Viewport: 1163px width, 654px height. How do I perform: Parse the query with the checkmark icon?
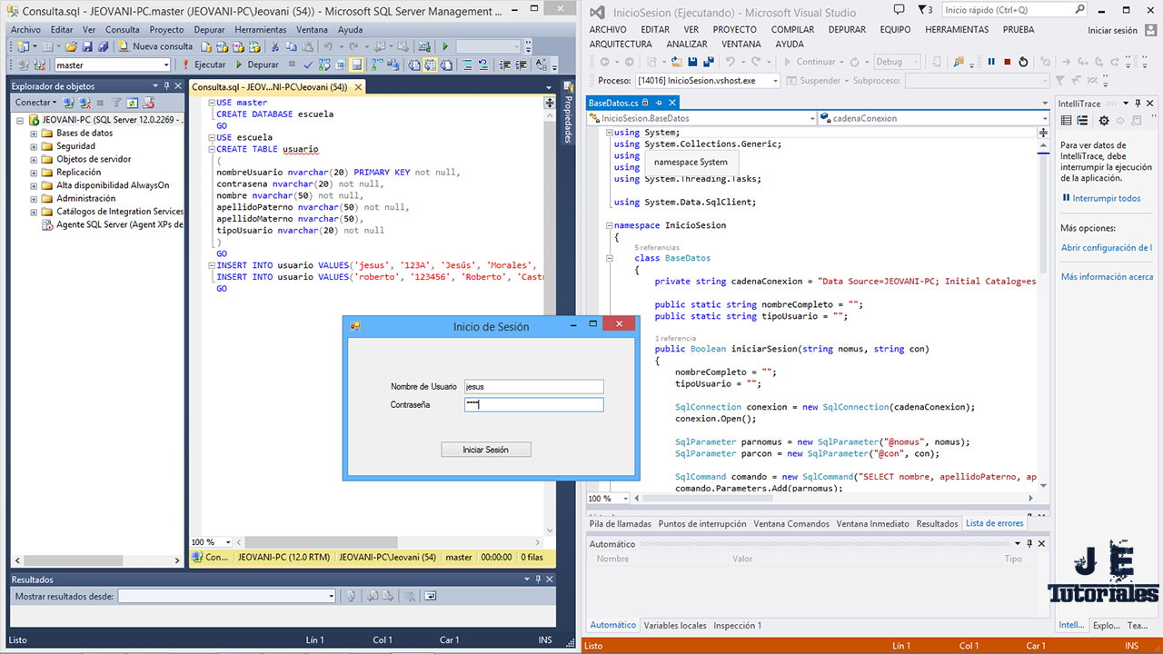tap(307, 64)
